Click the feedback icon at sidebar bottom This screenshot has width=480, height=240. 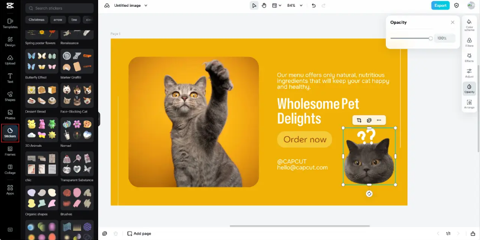click(10, 230)
